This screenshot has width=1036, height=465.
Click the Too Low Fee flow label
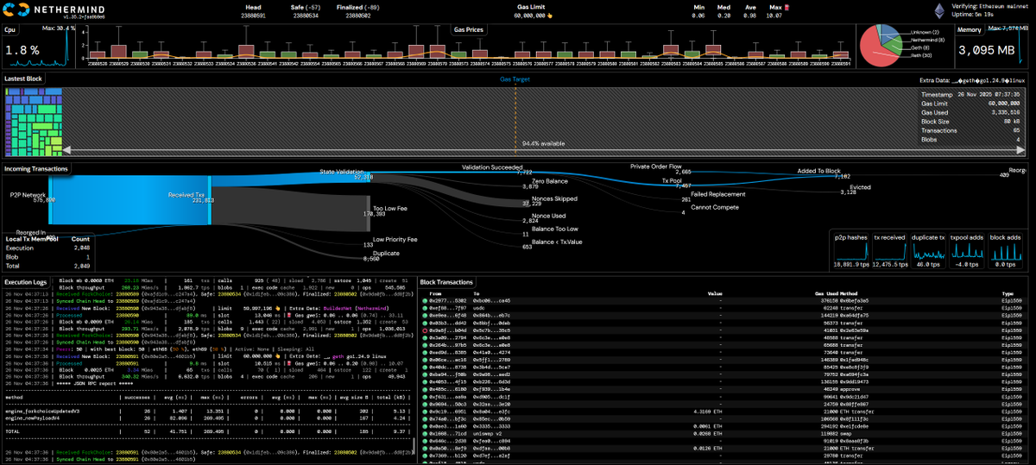coord(389,208)
